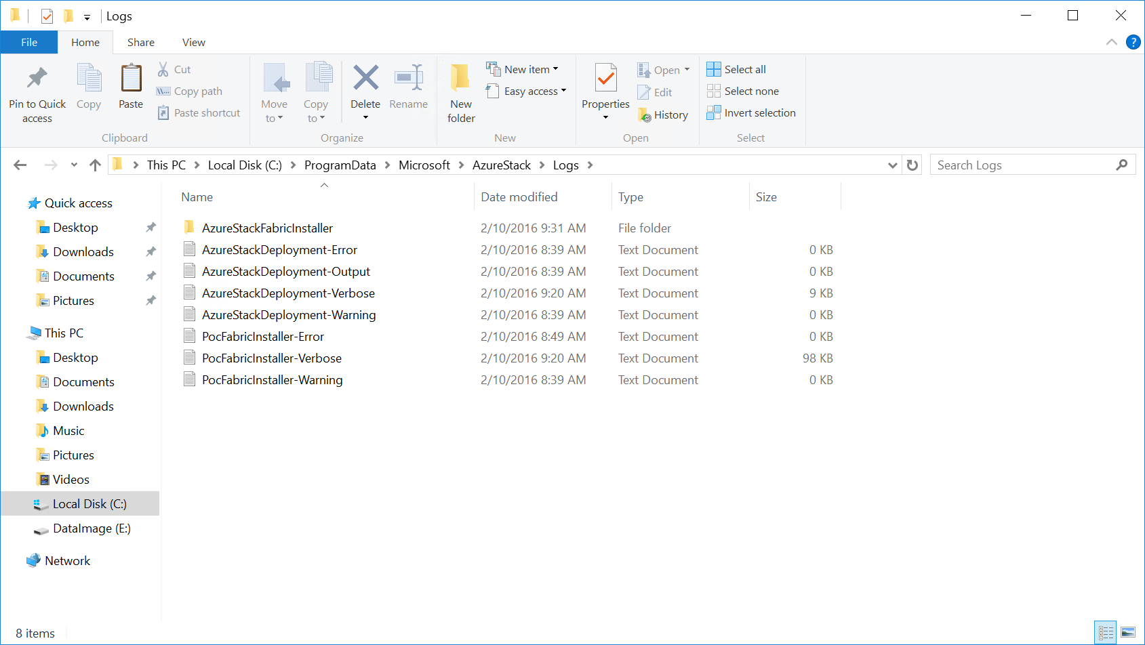Select Quick access in navigation pane

coord(79,203)
